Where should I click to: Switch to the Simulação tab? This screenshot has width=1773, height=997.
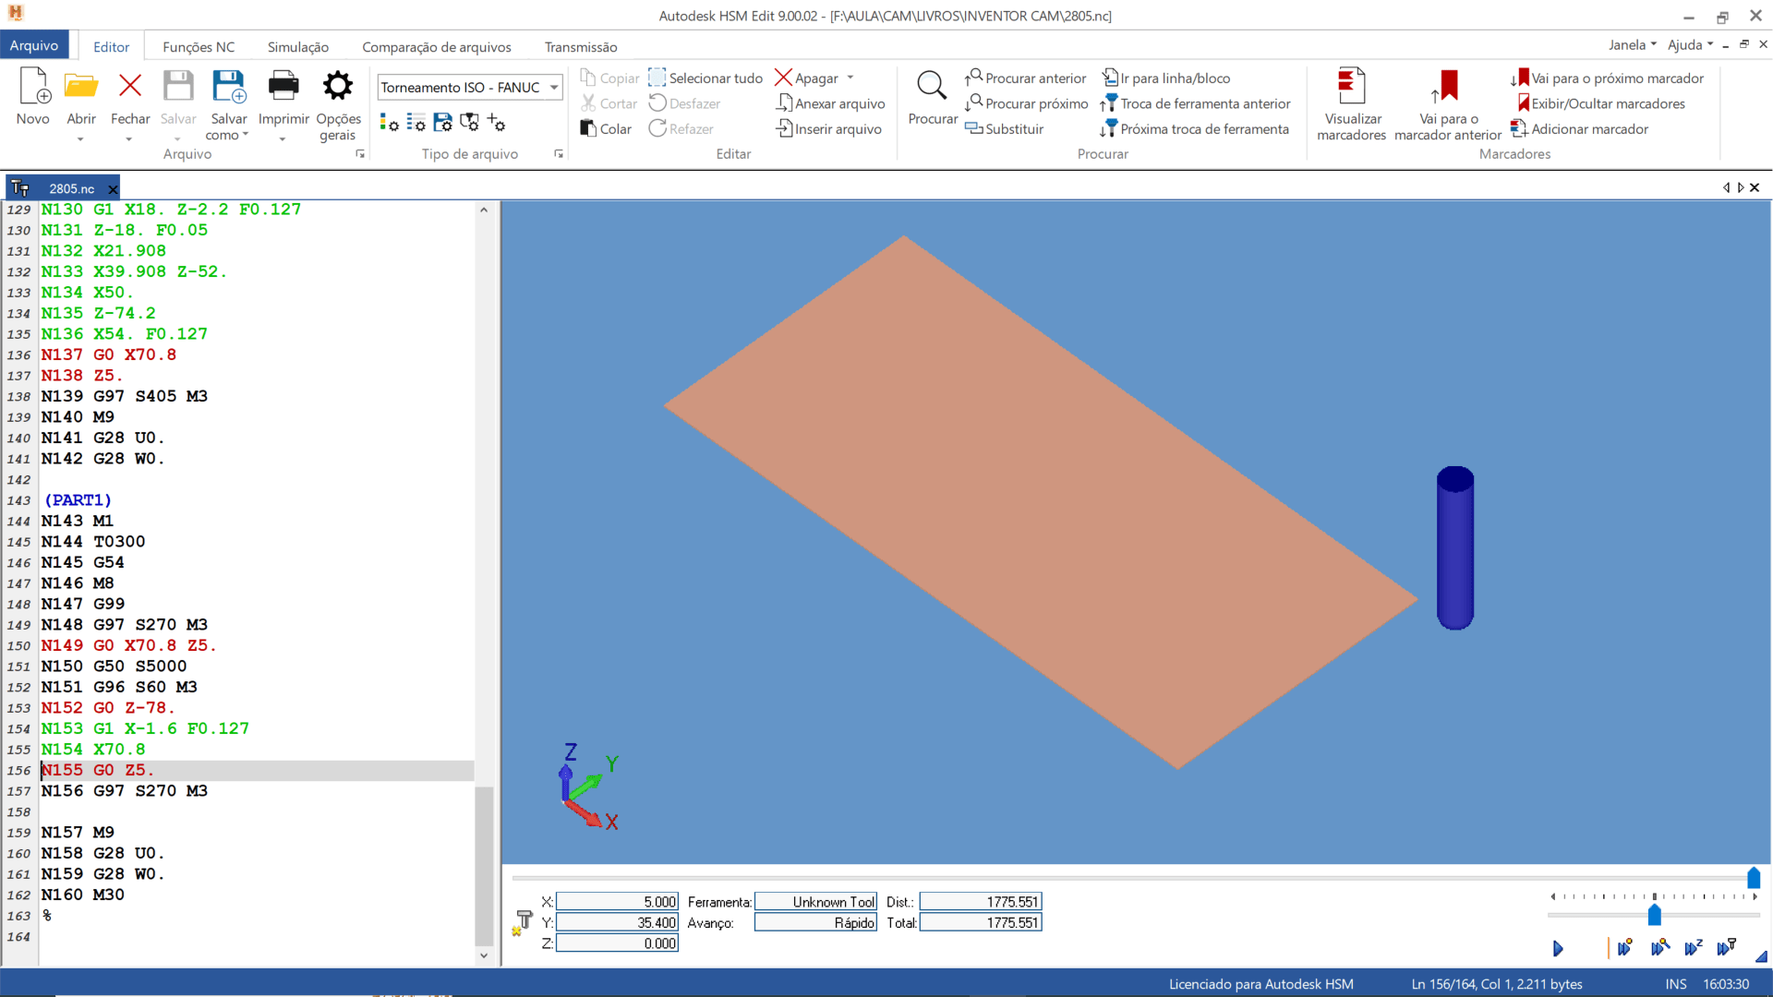tap(297, 47)
